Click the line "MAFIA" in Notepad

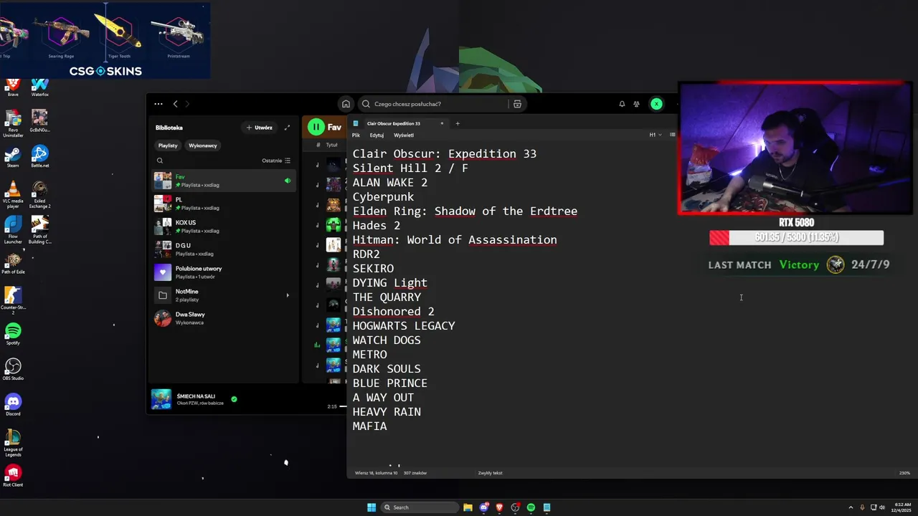tap(369, 426)
